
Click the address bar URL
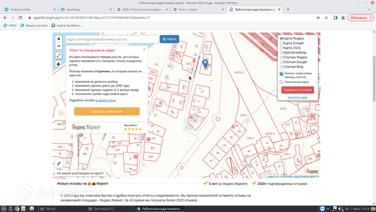click(92, 18)
